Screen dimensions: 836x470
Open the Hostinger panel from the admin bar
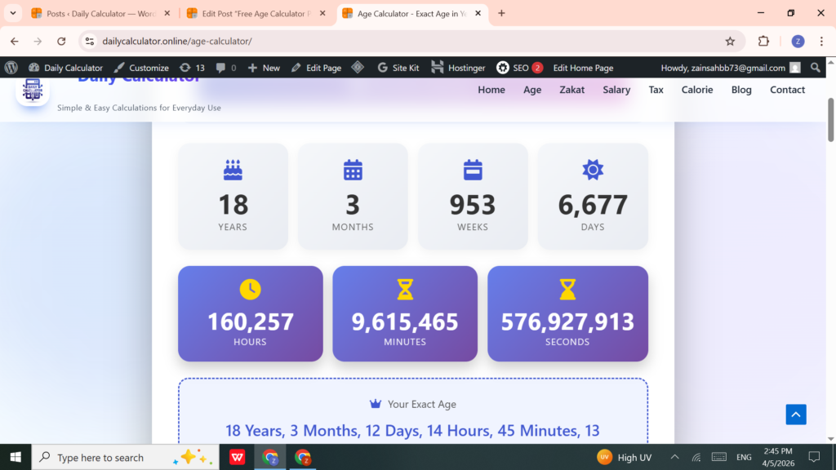click(x=450, y=67)
